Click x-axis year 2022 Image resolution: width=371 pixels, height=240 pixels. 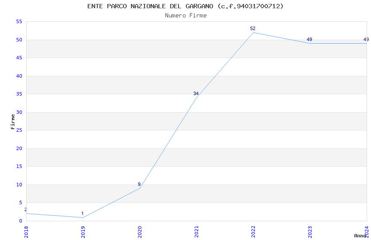(253, 232)
